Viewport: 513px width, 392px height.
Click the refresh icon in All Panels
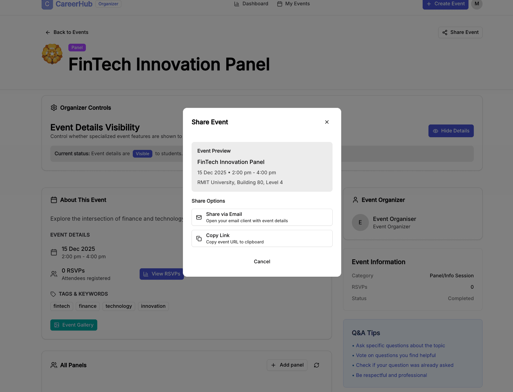316,365
